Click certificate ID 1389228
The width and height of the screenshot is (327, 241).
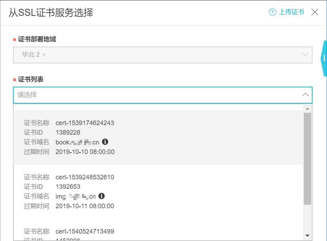[68, 132]
